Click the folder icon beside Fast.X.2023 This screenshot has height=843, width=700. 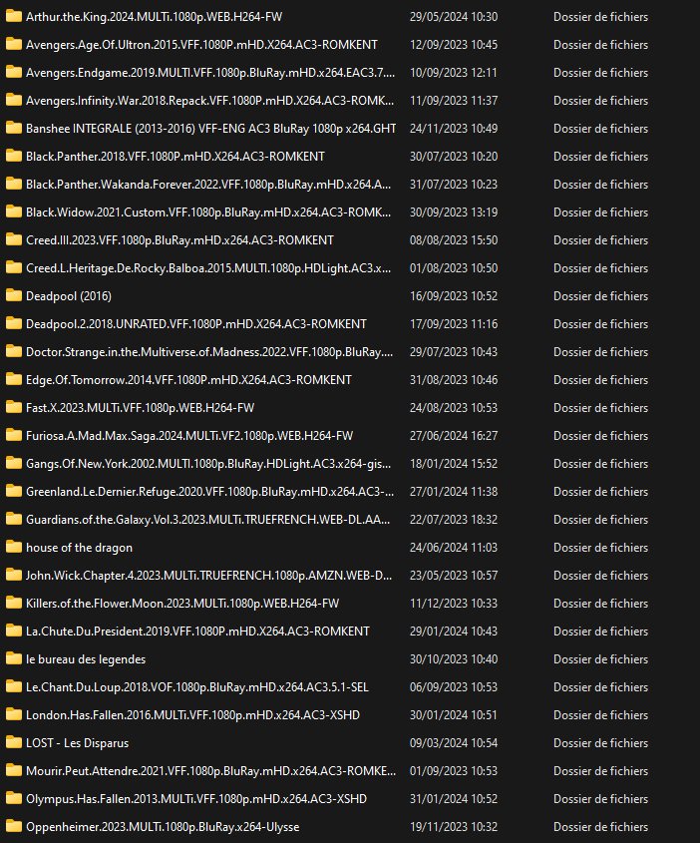13,407
